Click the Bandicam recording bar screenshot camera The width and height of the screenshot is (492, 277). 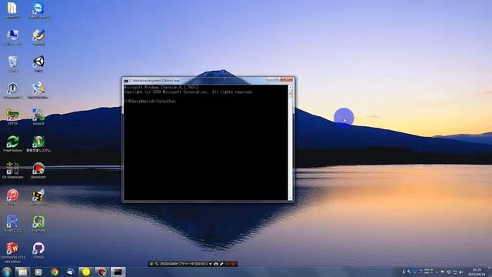tap(216, 264)
